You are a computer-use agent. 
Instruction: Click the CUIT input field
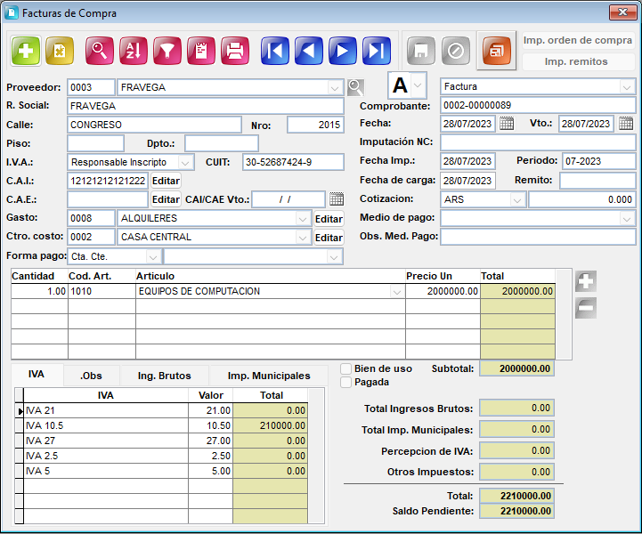point(293,162)
